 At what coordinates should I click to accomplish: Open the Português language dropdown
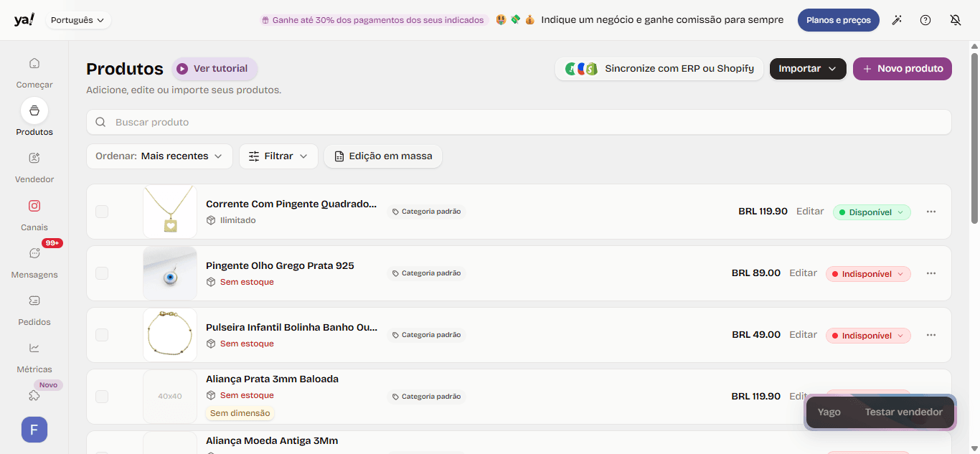coord(79,20)
